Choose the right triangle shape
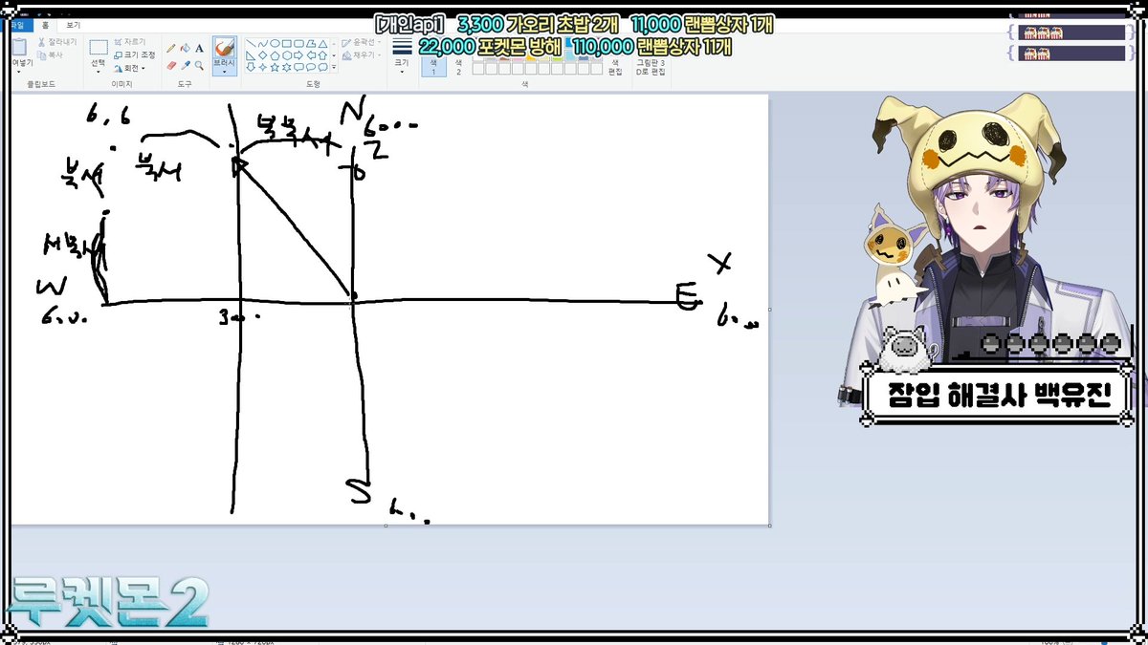The height and width of the screenshot is (645, 1148). click(x=251, y=55)
